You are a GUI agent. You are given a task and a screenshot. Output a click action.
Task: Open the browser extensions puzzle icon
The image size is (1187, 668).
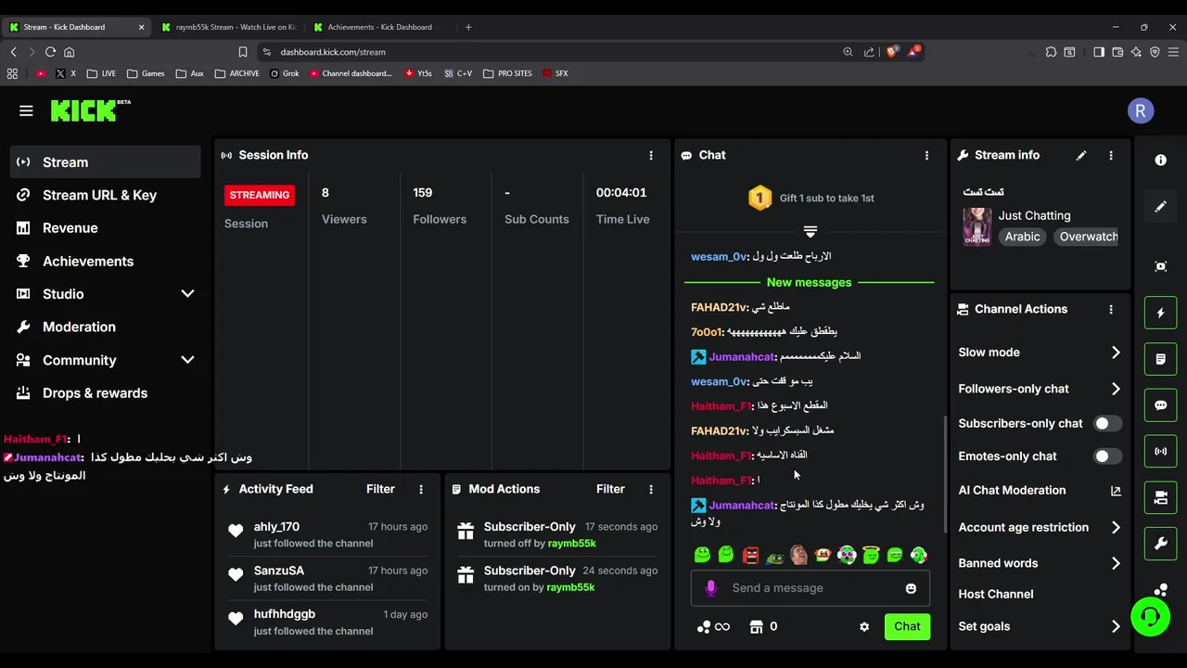1051,52
